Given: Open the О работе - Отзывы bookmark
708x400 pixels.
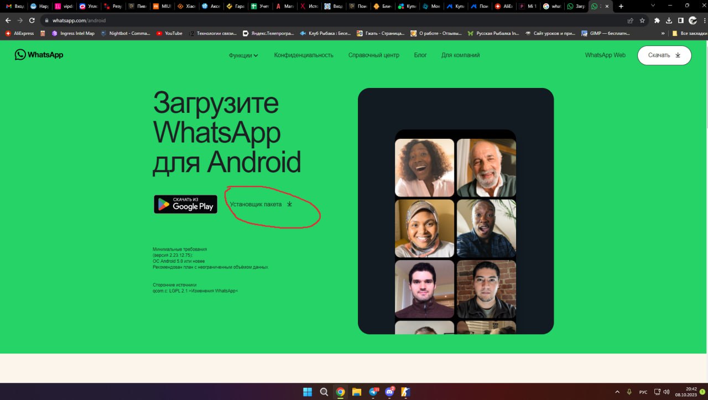Looking at the screenshot, I should click(x=436, y=33).
